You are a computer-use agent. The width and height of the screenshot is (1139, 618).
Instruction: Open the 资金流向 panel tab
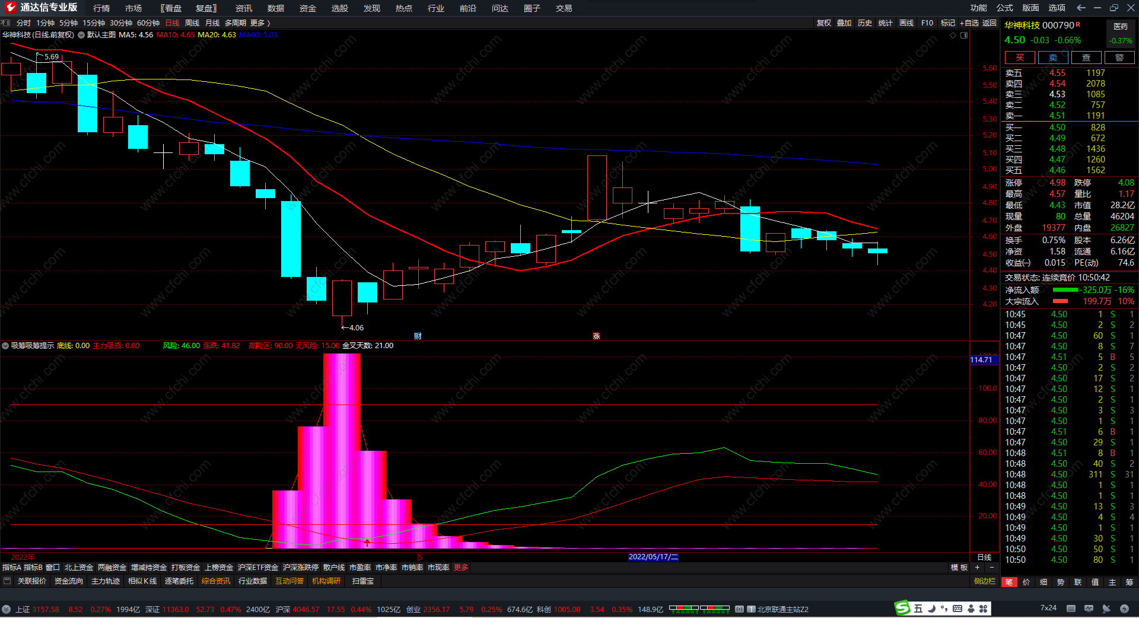(x=69, y=581)
